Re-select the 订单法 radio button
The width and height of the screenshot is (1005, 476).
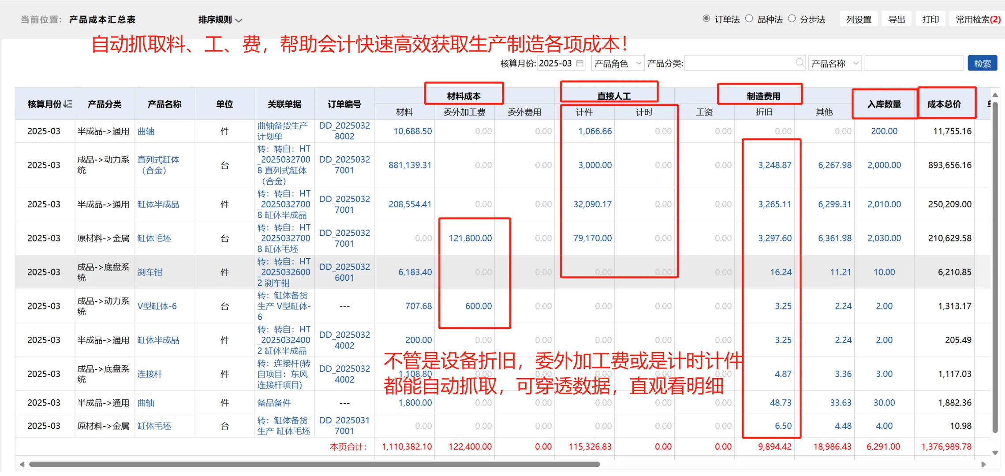pyautogui.click(x=707, y=18)
